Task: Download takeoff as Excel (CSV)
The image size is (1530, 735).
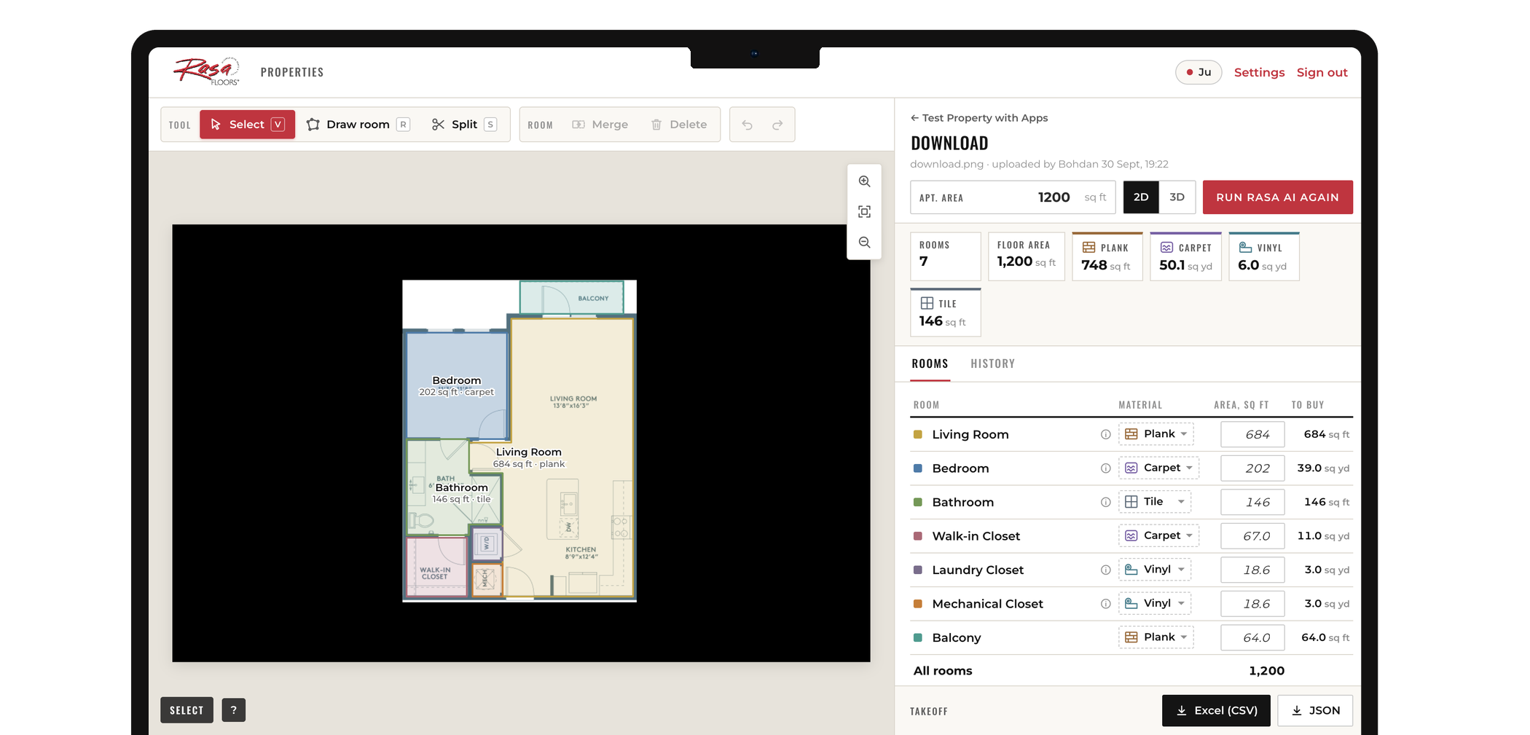Action: (x=1216, y=710)
